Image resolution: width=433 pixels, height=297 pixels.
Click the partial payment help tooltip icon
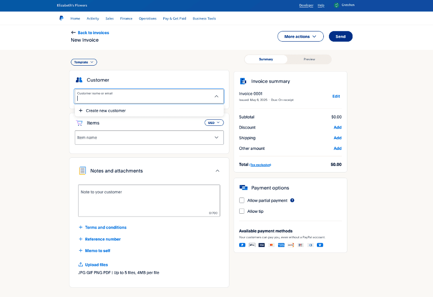pyautogui.click(x=291, y=200)
